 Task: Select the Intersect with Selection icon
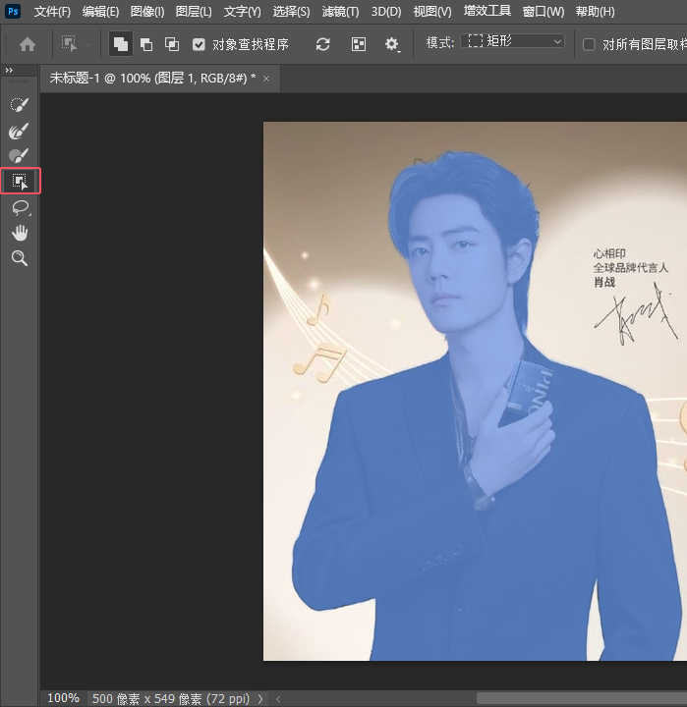pyautogui.click(x=172, y=44)
